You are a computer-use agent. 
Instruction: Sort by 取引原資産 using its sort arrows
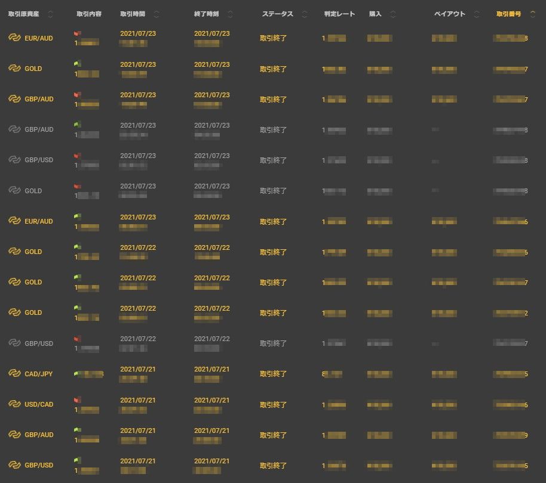[x=50, y=14]
